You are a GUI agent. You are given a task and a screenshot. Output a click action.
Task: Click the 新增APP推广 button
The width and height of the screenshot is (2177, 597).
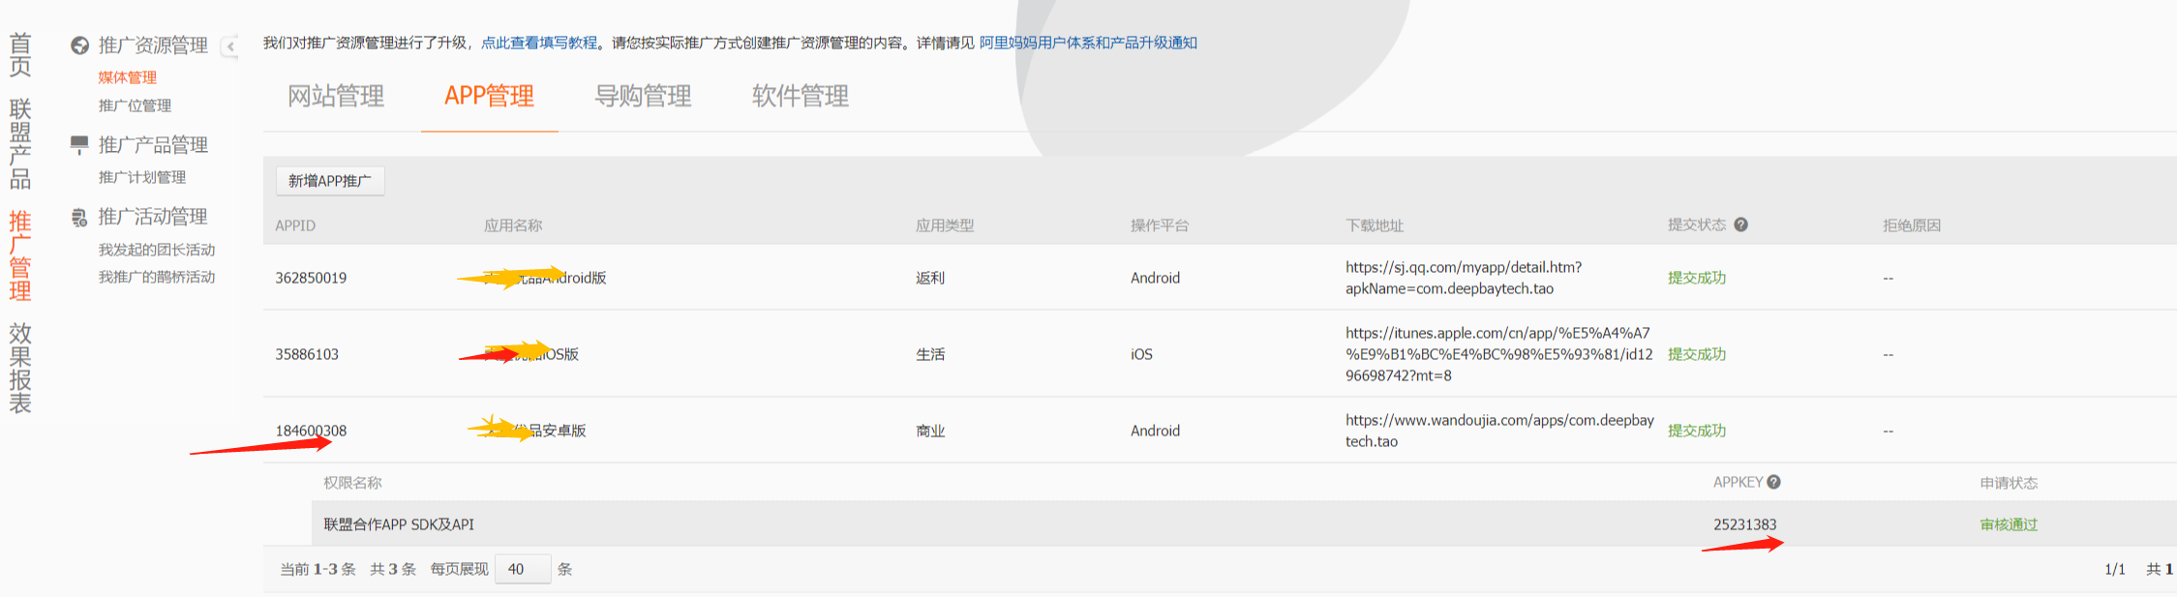tap(330, 181)
